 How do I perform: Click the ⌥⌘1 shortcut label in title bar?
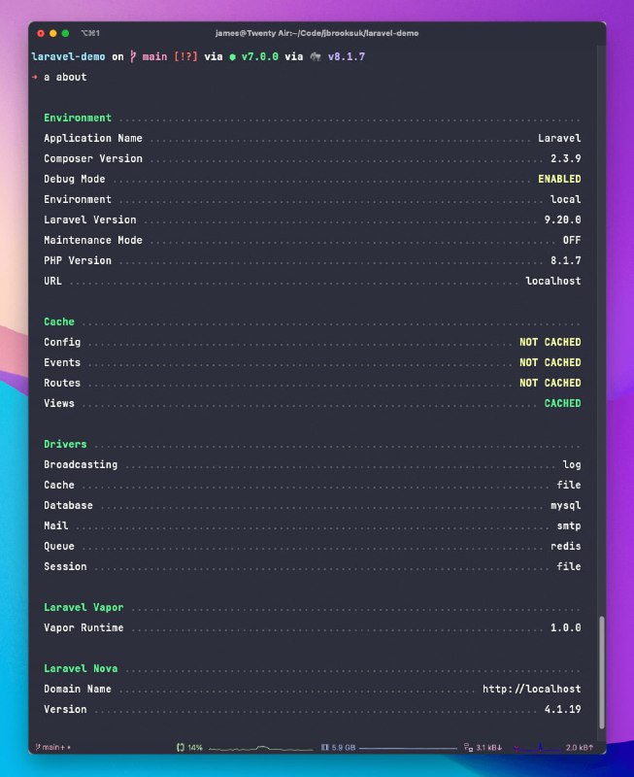pyautogui.click(x=90, y=33)
